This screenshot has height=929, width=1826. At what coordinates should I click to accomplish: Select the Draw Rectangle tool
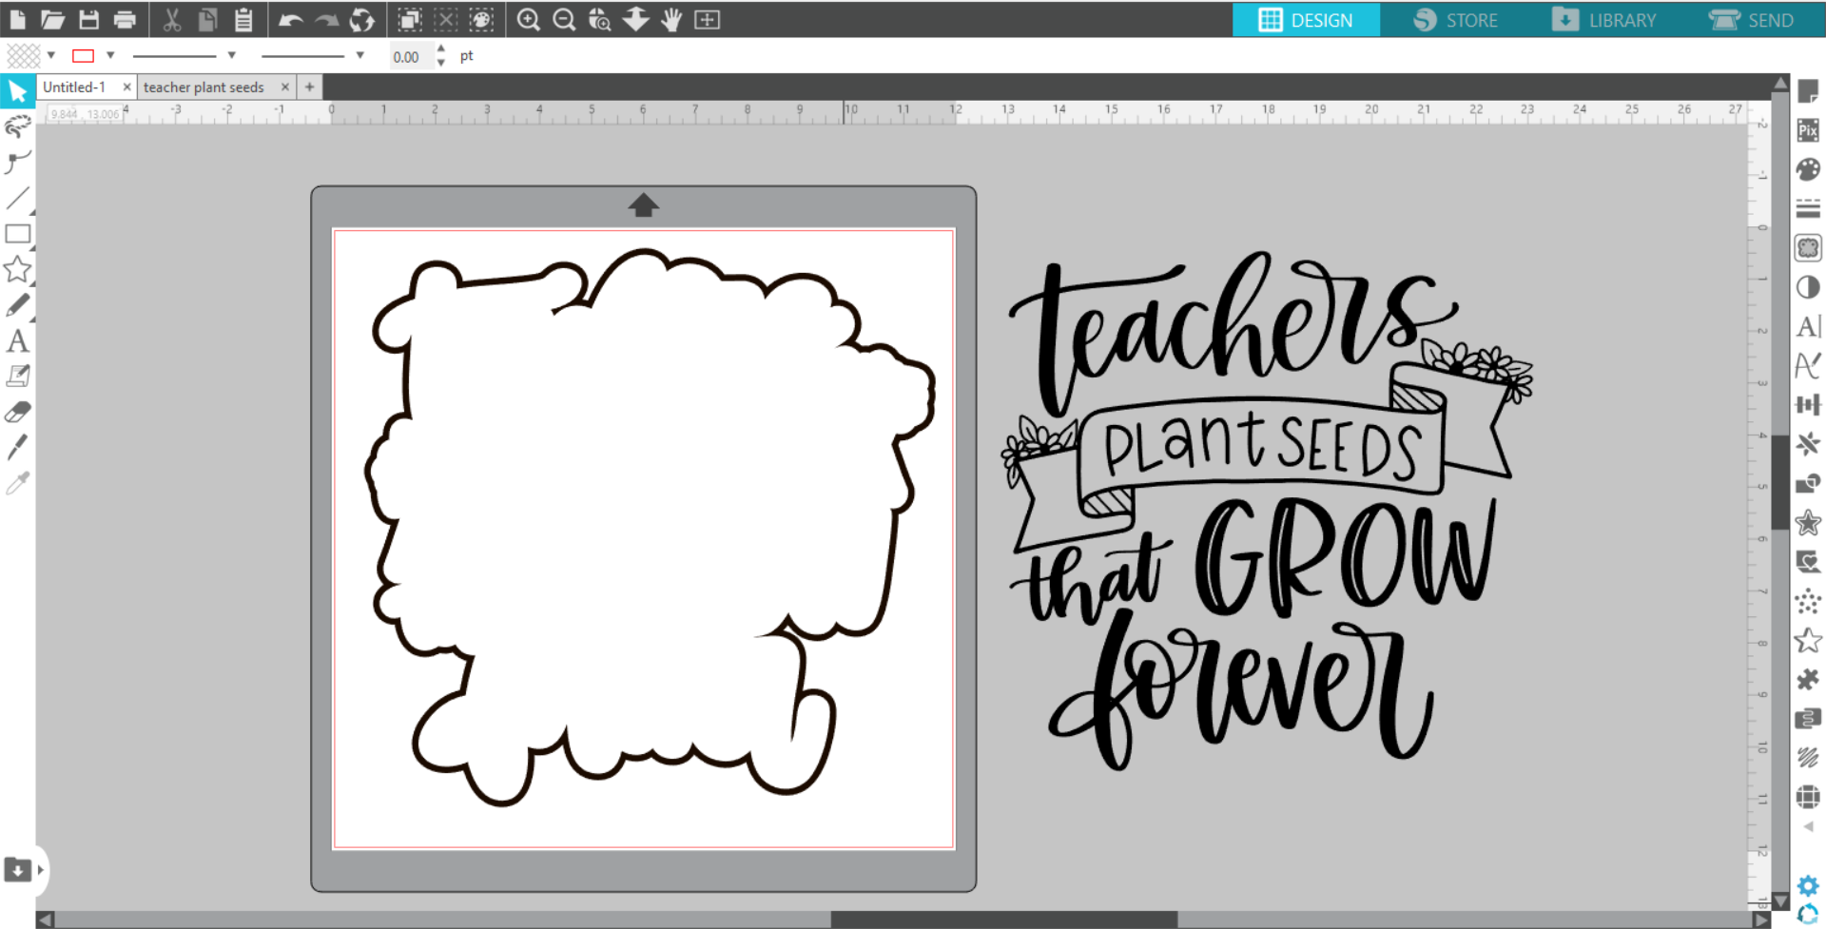(x=17, y=234)
